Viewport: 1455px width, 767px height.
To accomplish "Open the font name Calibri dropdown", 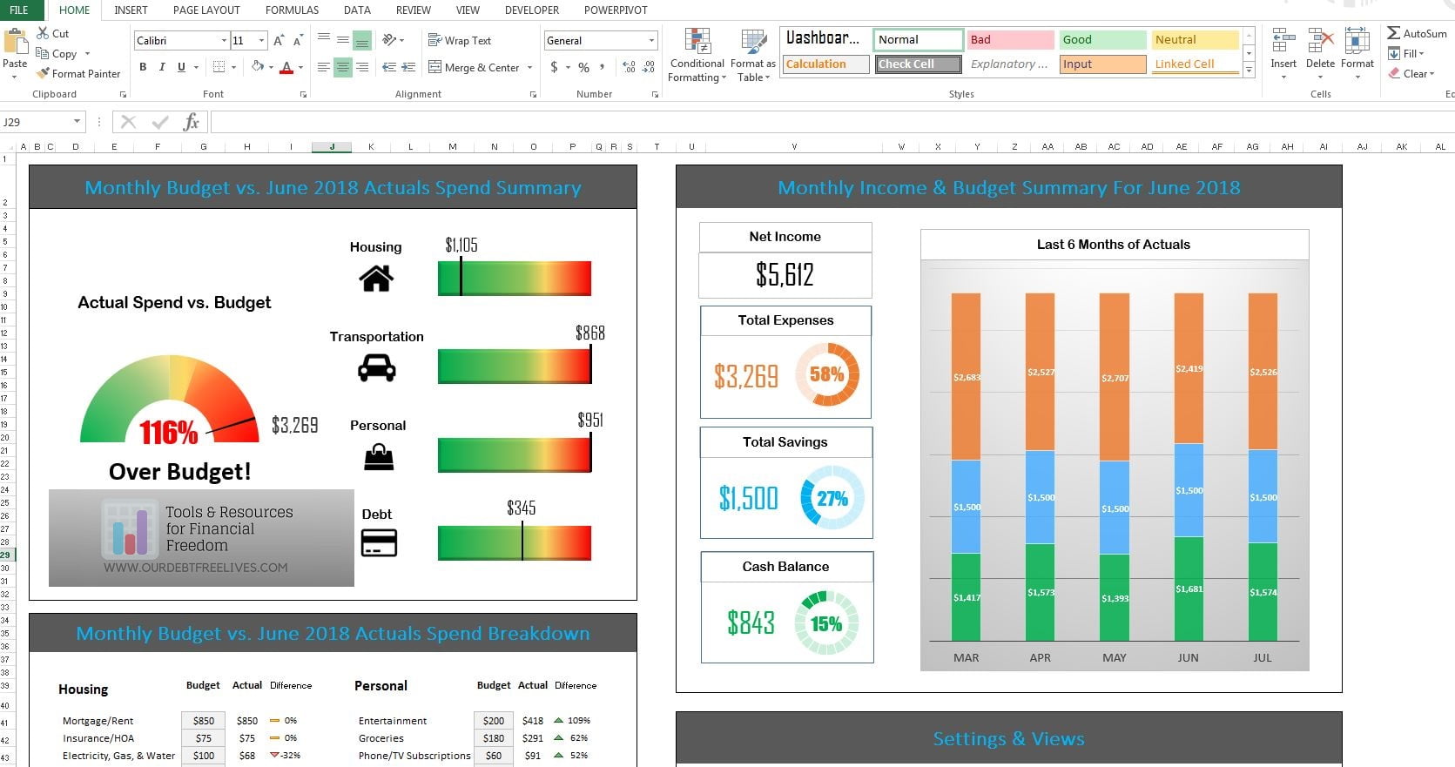I will click(x=224, y=41).
